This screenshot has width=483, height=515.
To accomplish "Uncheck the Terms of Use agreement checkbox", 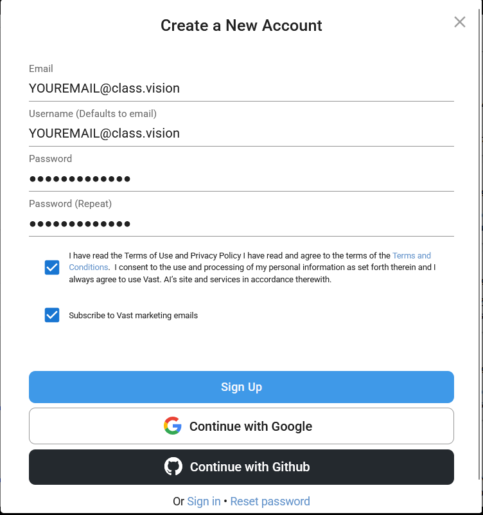I will coord(52,267).
